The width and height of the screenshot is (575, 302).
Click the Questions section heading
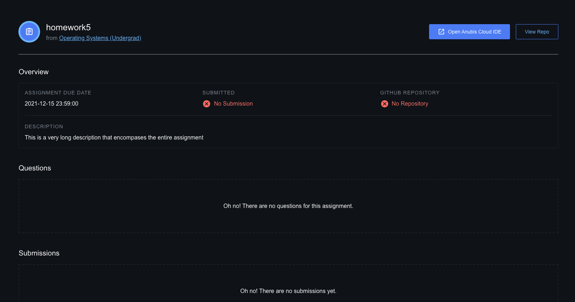(35, 168)
